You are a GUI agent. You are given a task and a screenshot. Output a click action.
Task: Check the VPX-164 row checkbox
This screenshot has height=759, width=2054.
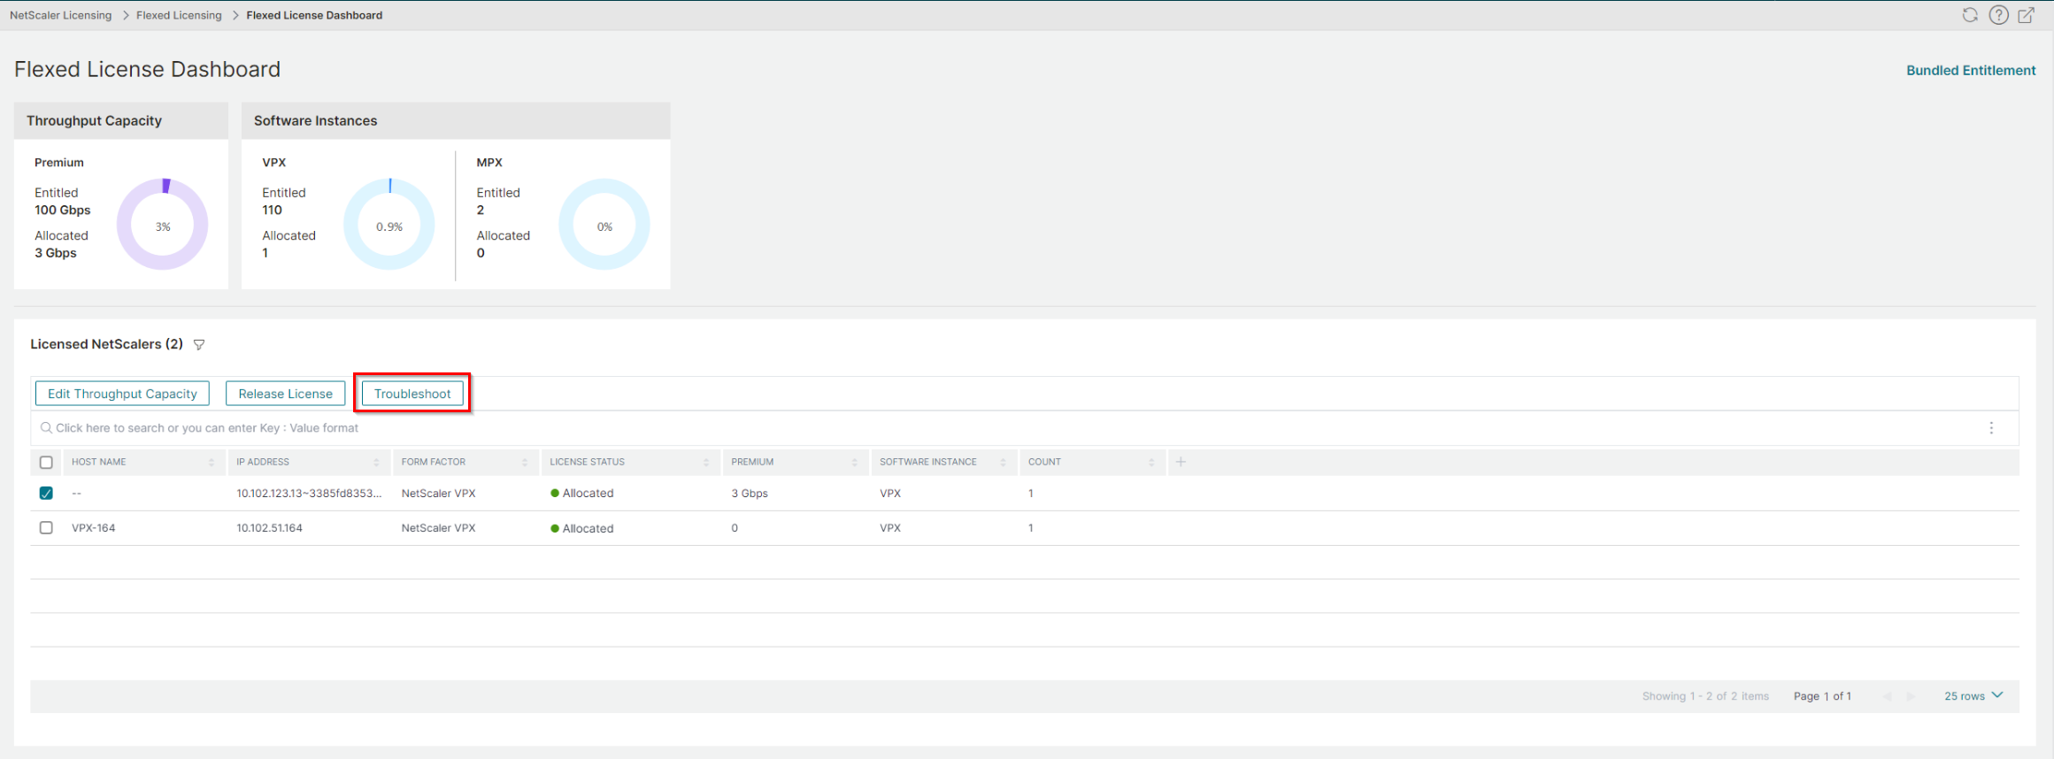click(46, 528)
